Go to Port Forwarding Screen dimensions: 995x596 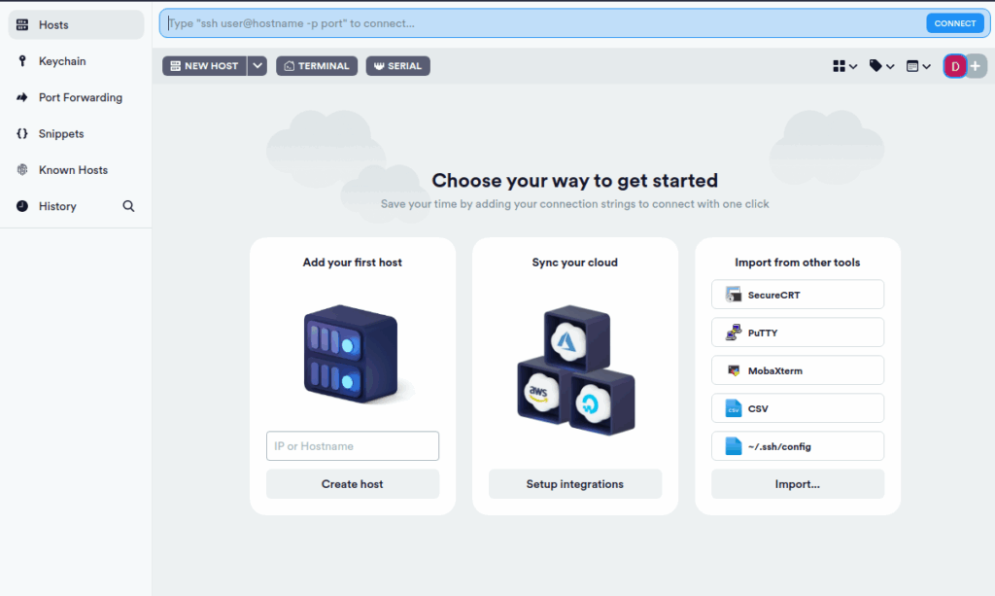pos(76,97)
